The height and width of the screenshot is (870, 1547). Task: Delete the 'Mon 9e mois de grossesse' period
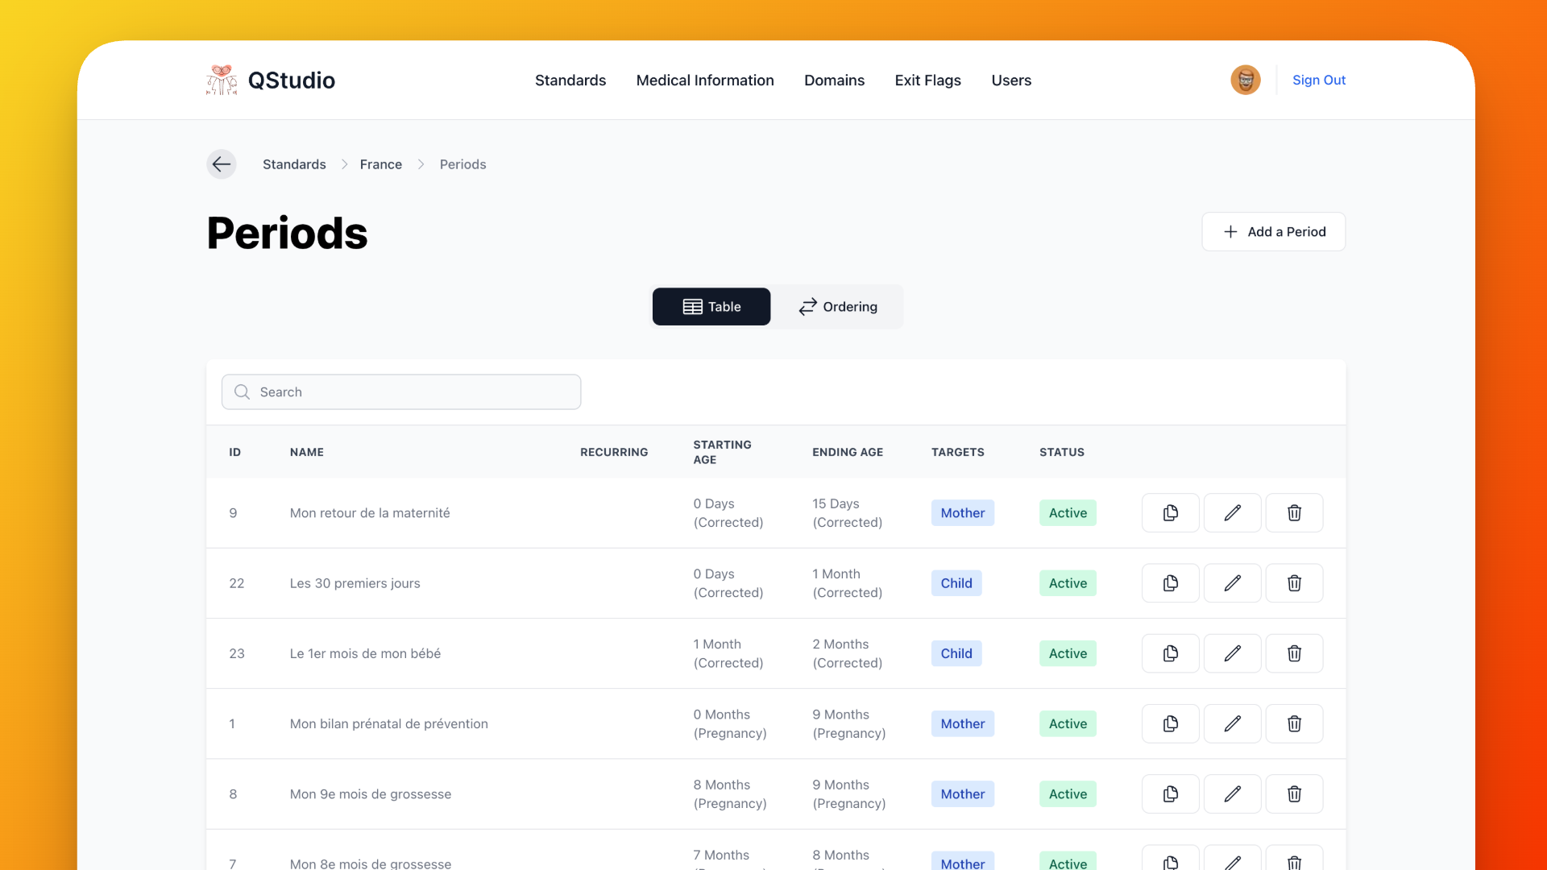tap(1295, 794)
